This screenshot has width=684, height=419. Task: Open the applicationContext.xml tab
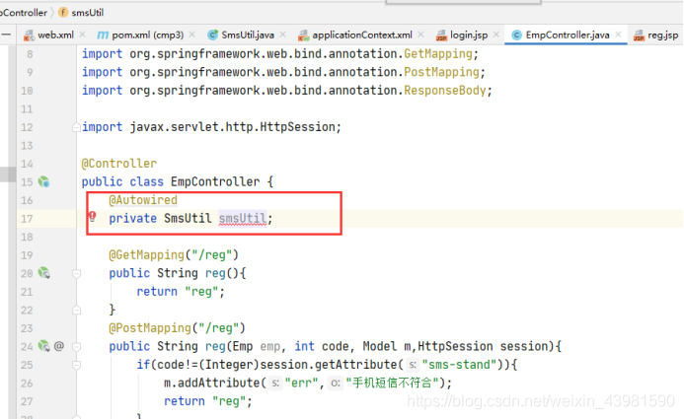pyautogui.click(x=362, y=35)
